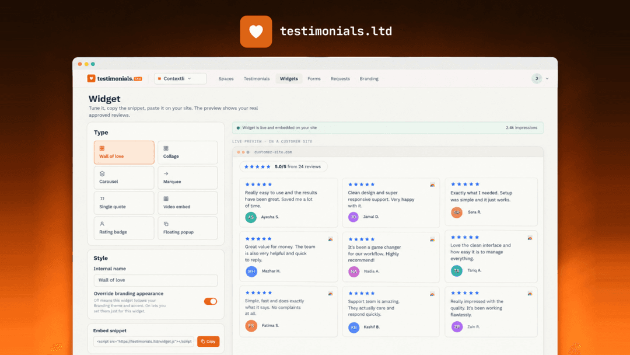Click Mazhar H. avatar icon
This screenshot has height=355, width=630.
pyautogui.click(x=251, y=272)
